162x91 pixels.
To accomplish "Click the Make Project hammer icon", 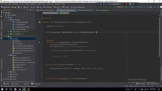I will 115,7.
